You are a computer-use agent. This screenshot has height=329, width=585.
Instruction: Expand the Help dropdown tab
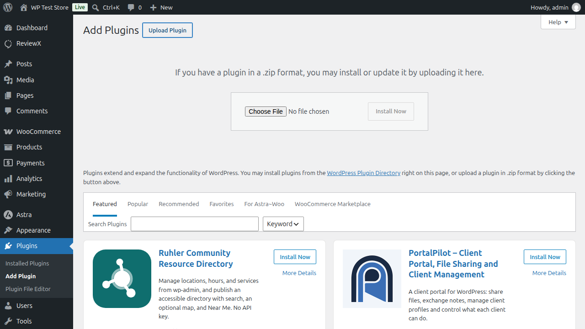tap(558, 22)
